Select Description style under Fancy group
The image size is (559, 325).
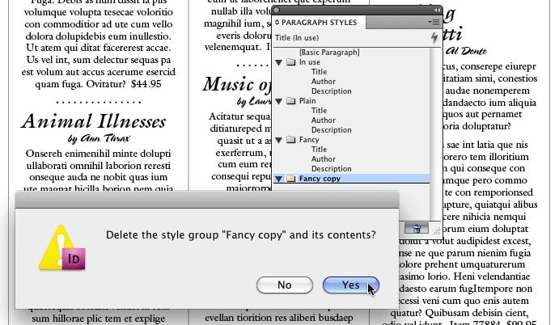click(x=331, y=169)
